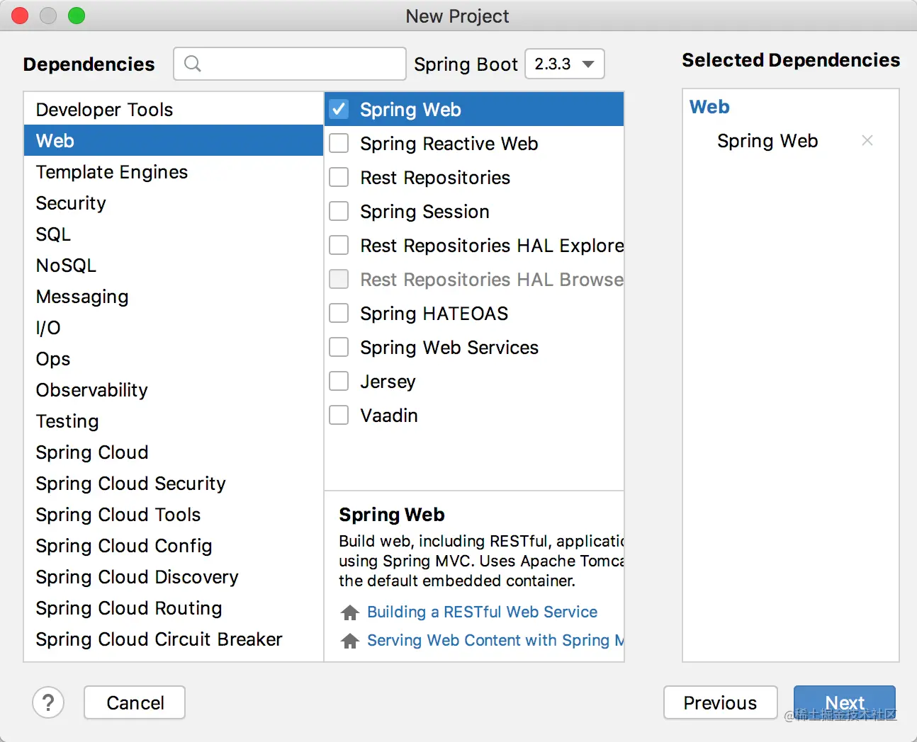This screenshot has height=742, width=917.
Task: Cancel the New Project dialog
Action: click(135, 702)
